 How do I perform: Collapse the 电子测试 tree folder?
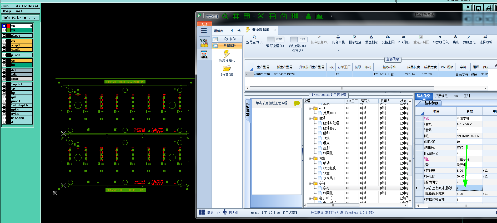(310, 198)
